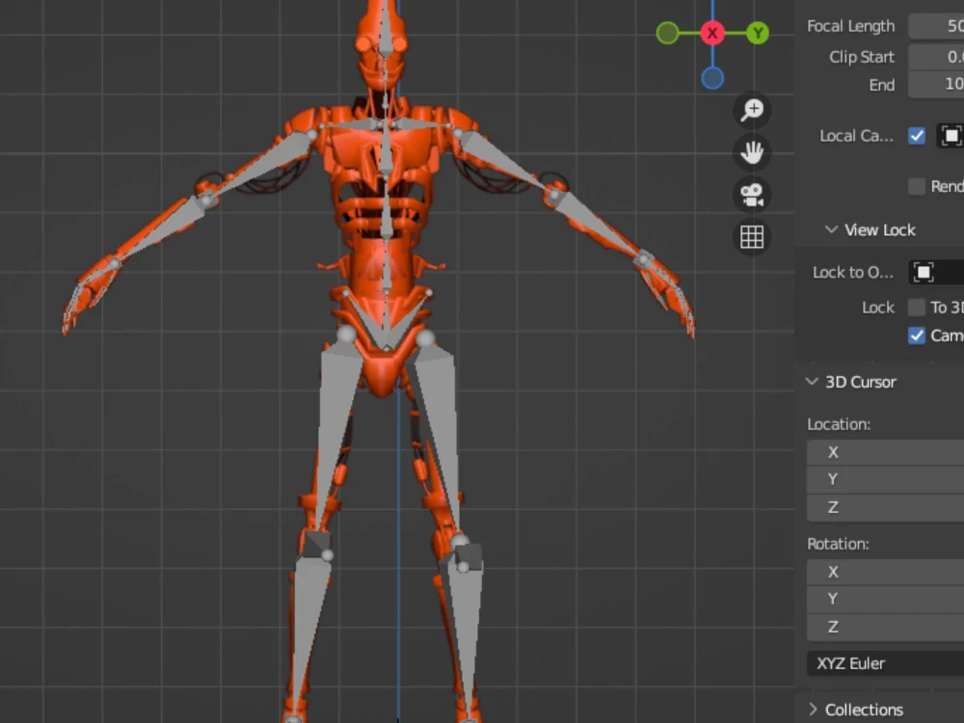Viewport: 964px width, 723px height.
Task: Uncheck the Camera lock checkbox
Action: (x=916, y=335)
